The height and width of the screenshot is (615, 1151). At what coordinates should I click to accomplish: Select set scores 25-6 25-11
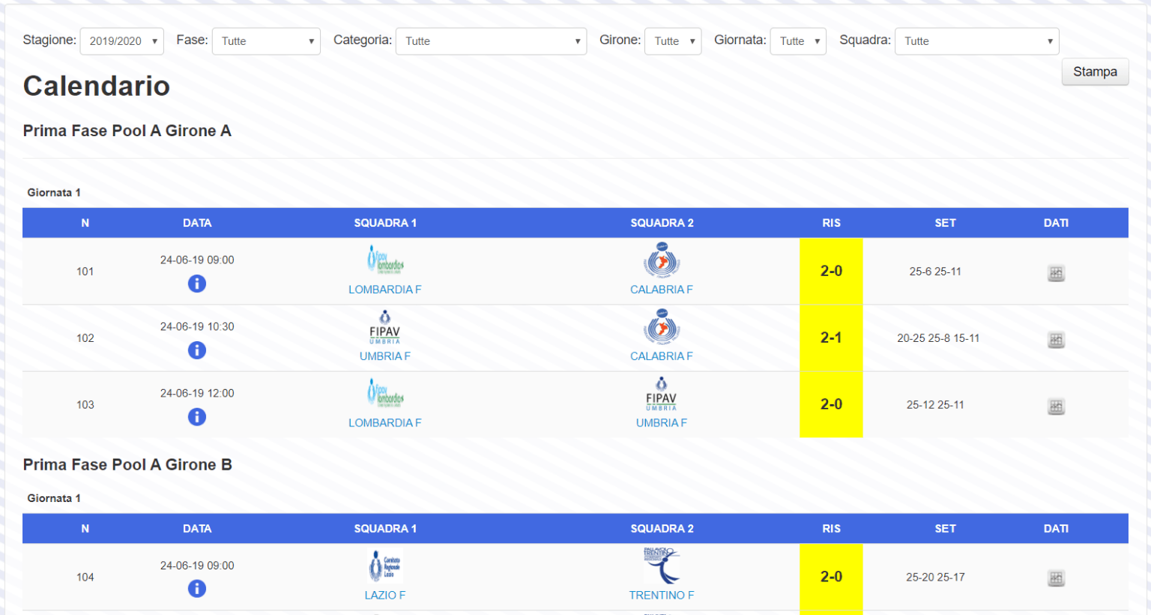click(935, 272)
